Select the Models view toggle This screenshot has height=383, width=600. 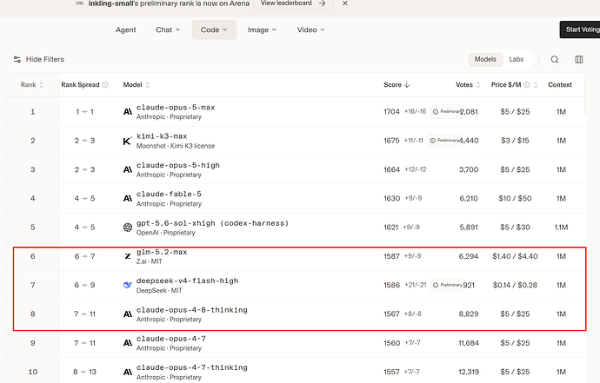[485, 59]
